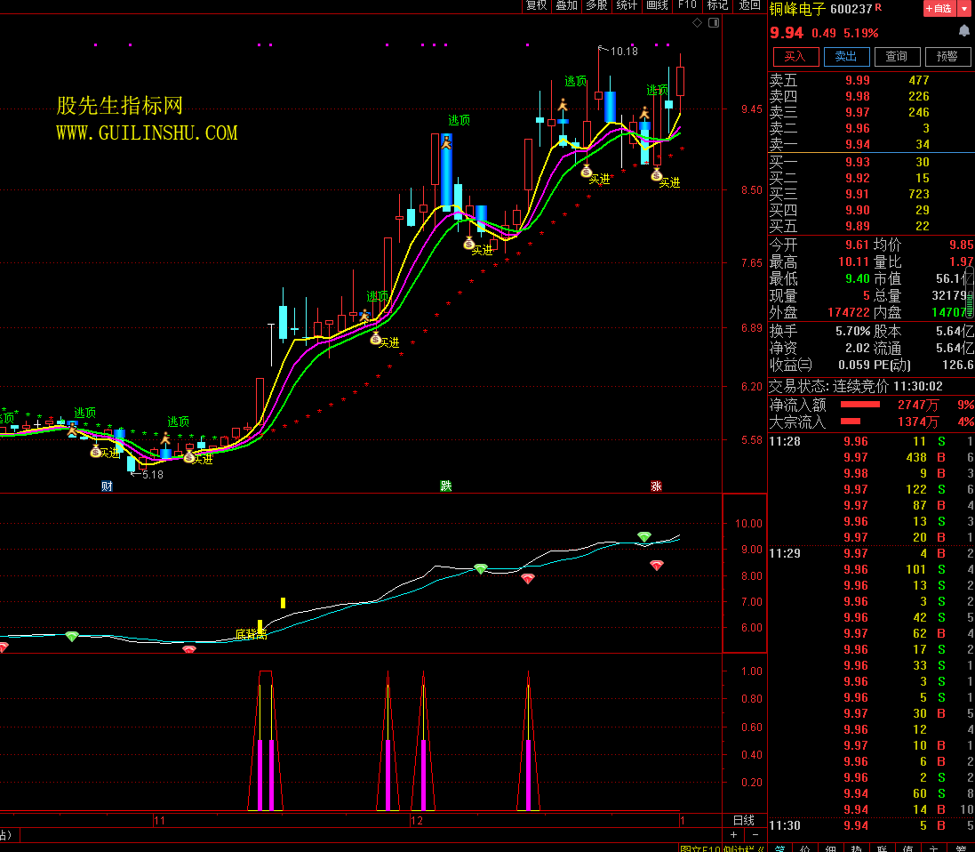
Task: Click the WWW.GUILINSHU.COM link text
Action: click(x=147, y=133)
